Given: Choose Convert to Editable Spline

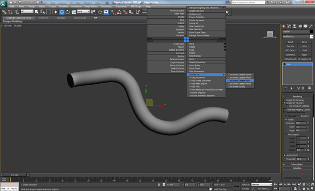Looking at the screenshot, I should tap(240, 74).
